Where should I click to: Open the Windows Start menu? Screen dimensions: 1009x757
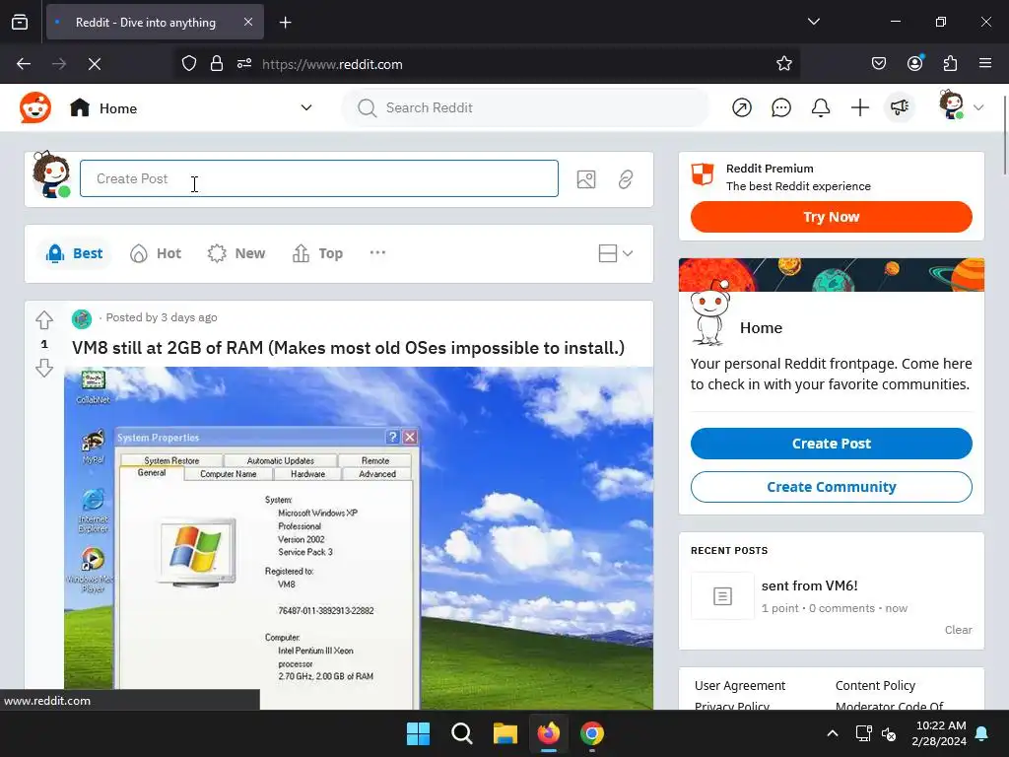418,733
